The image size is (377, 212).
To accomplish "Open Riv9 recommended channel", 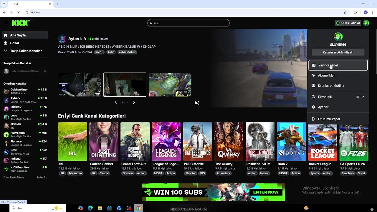I will click(25, 152).
